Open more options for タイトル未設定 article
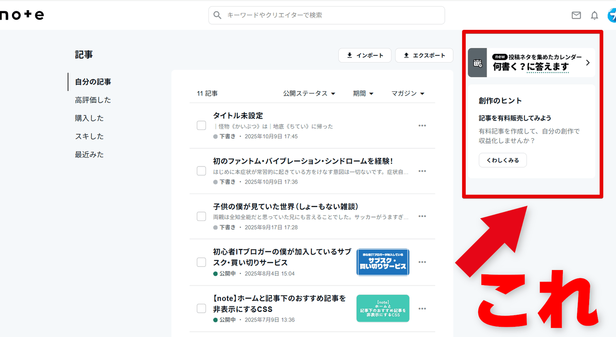This screenshot has height=337, width=616. click(x=422, y=126)
